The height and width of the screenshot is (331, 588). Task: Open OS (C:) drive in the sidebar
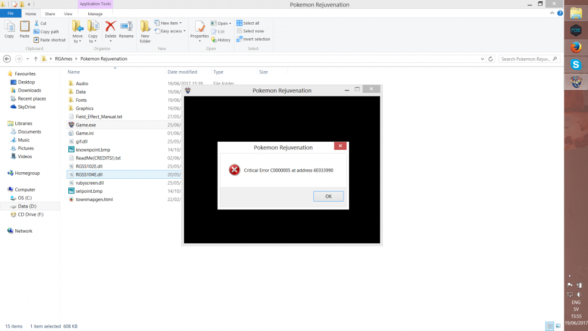[x=25, y=198]
